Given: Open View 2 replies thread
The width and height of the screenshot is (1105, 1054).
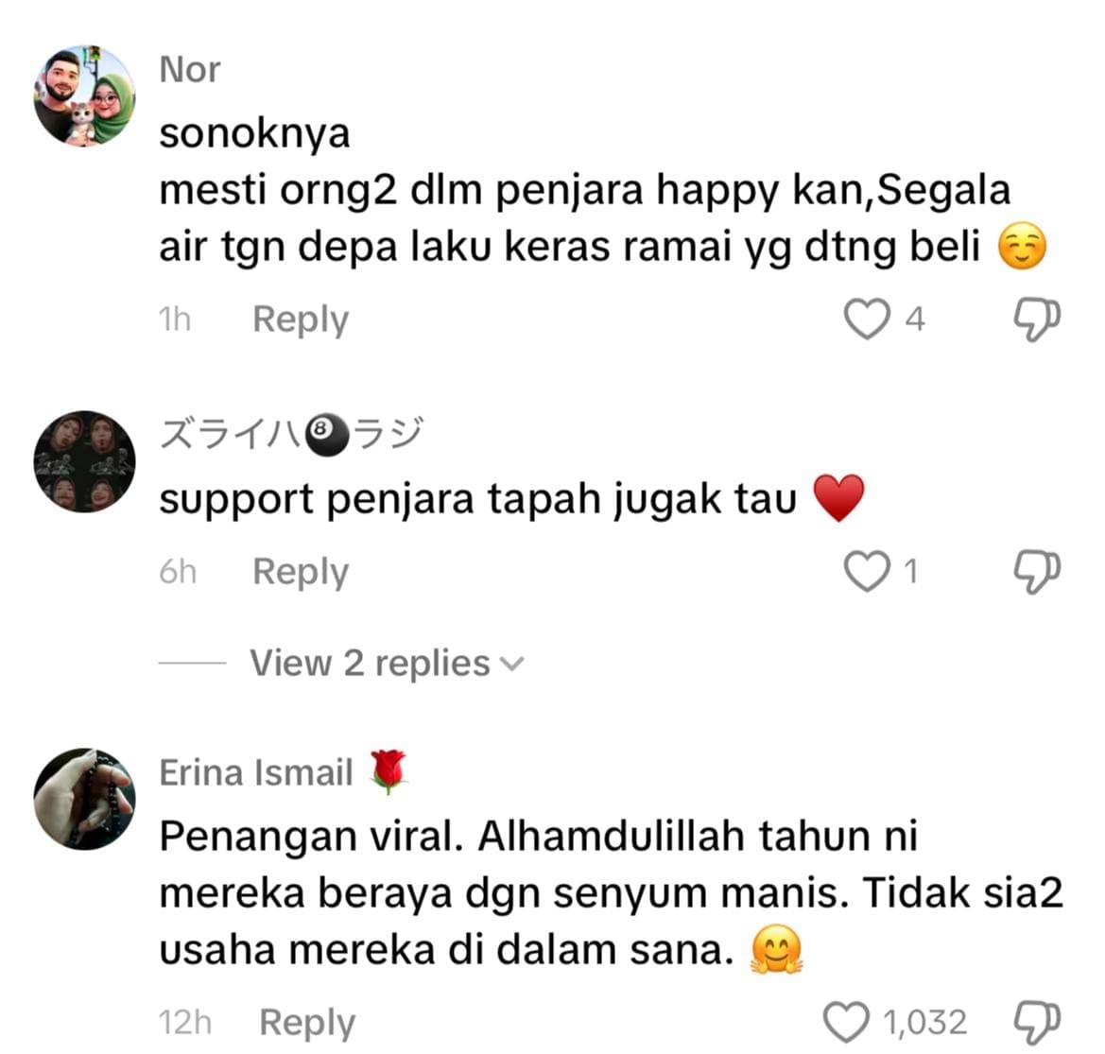Looking at the screenshot, I should pos(387,663).
